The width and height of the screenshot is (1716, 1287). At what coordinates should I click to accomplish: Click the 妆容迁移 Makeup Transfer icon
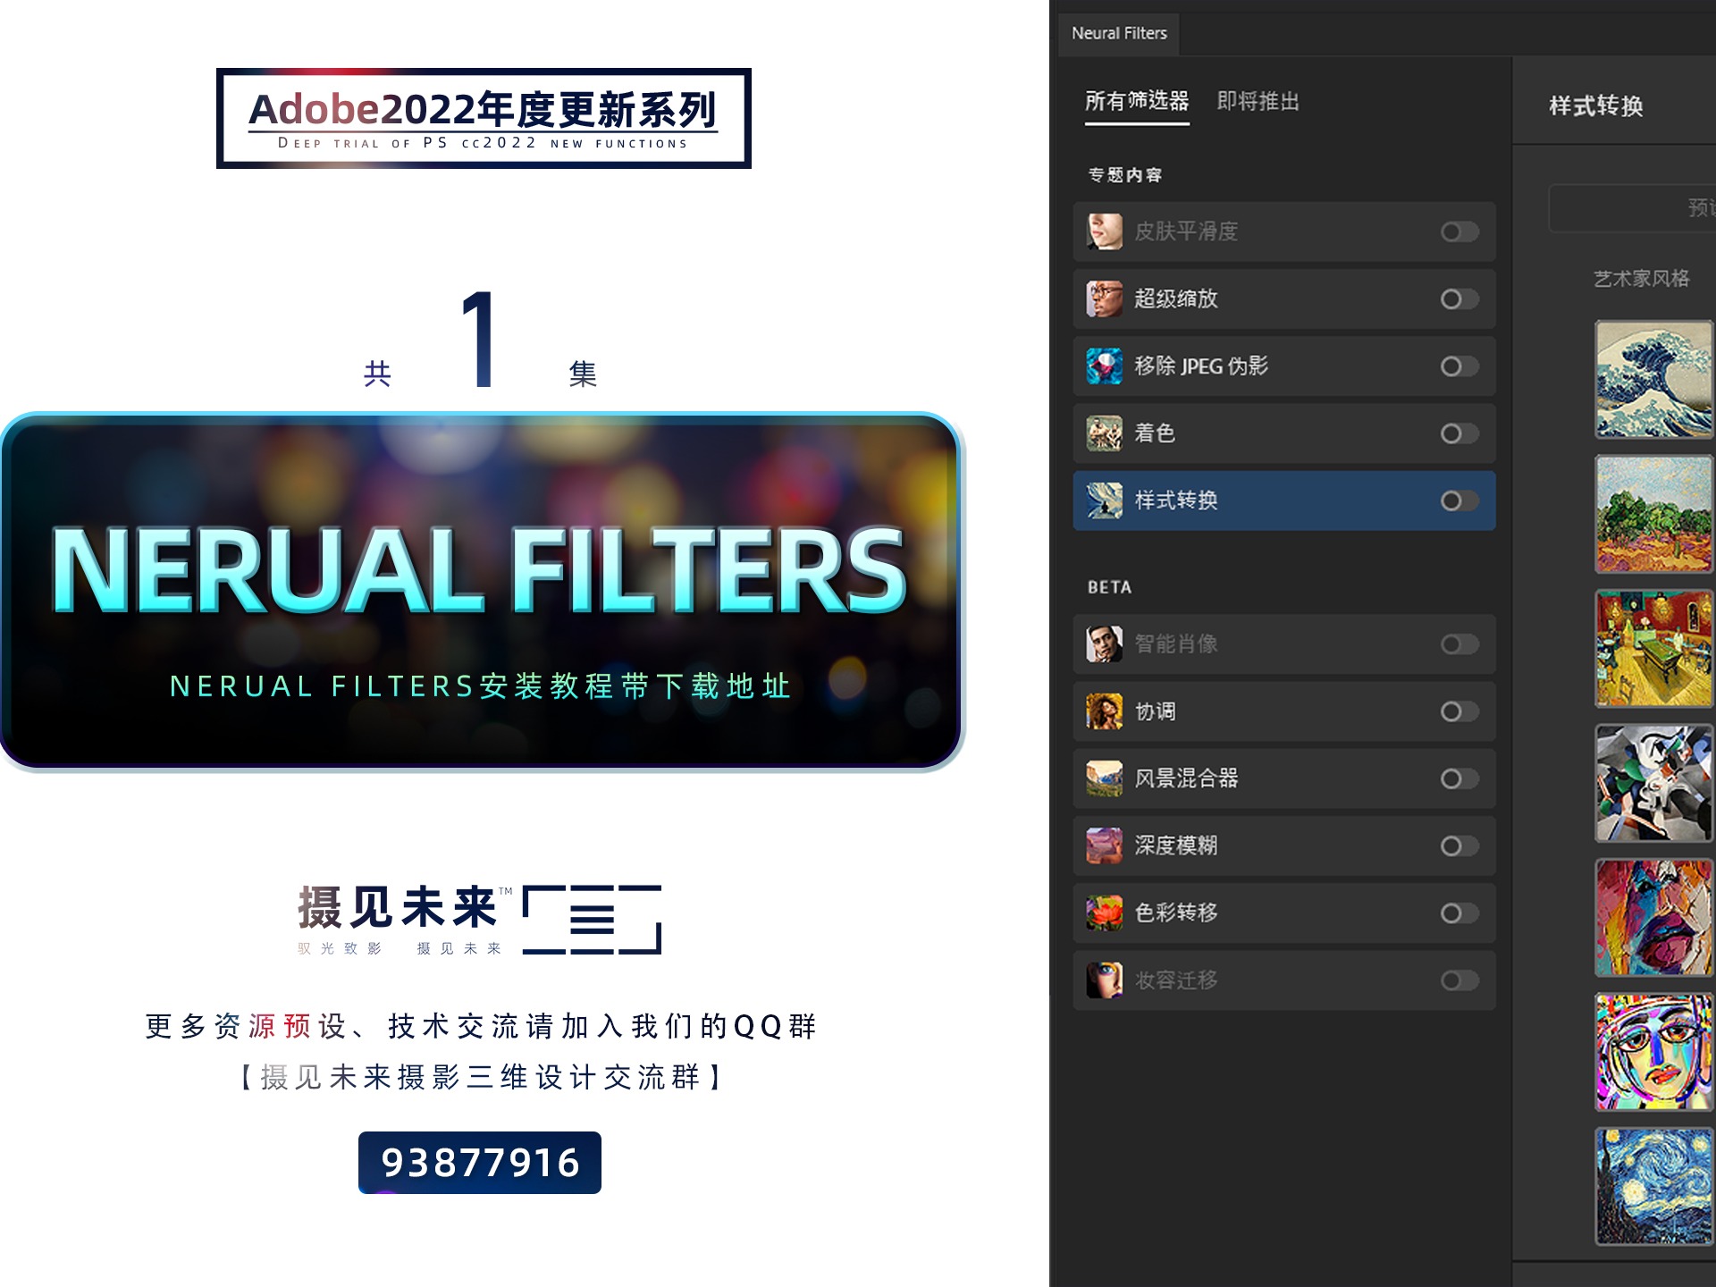tap(1106, 980)
